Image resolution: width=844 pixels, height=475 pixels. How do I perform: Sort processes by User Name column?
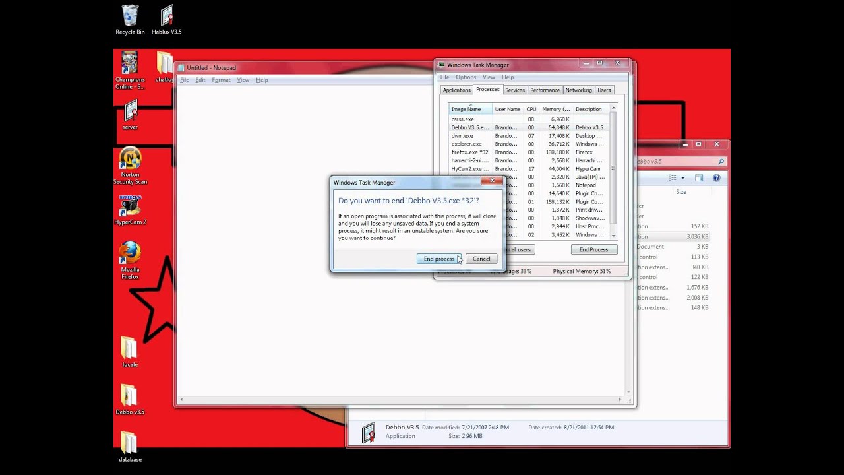click(x=508, y=109)
